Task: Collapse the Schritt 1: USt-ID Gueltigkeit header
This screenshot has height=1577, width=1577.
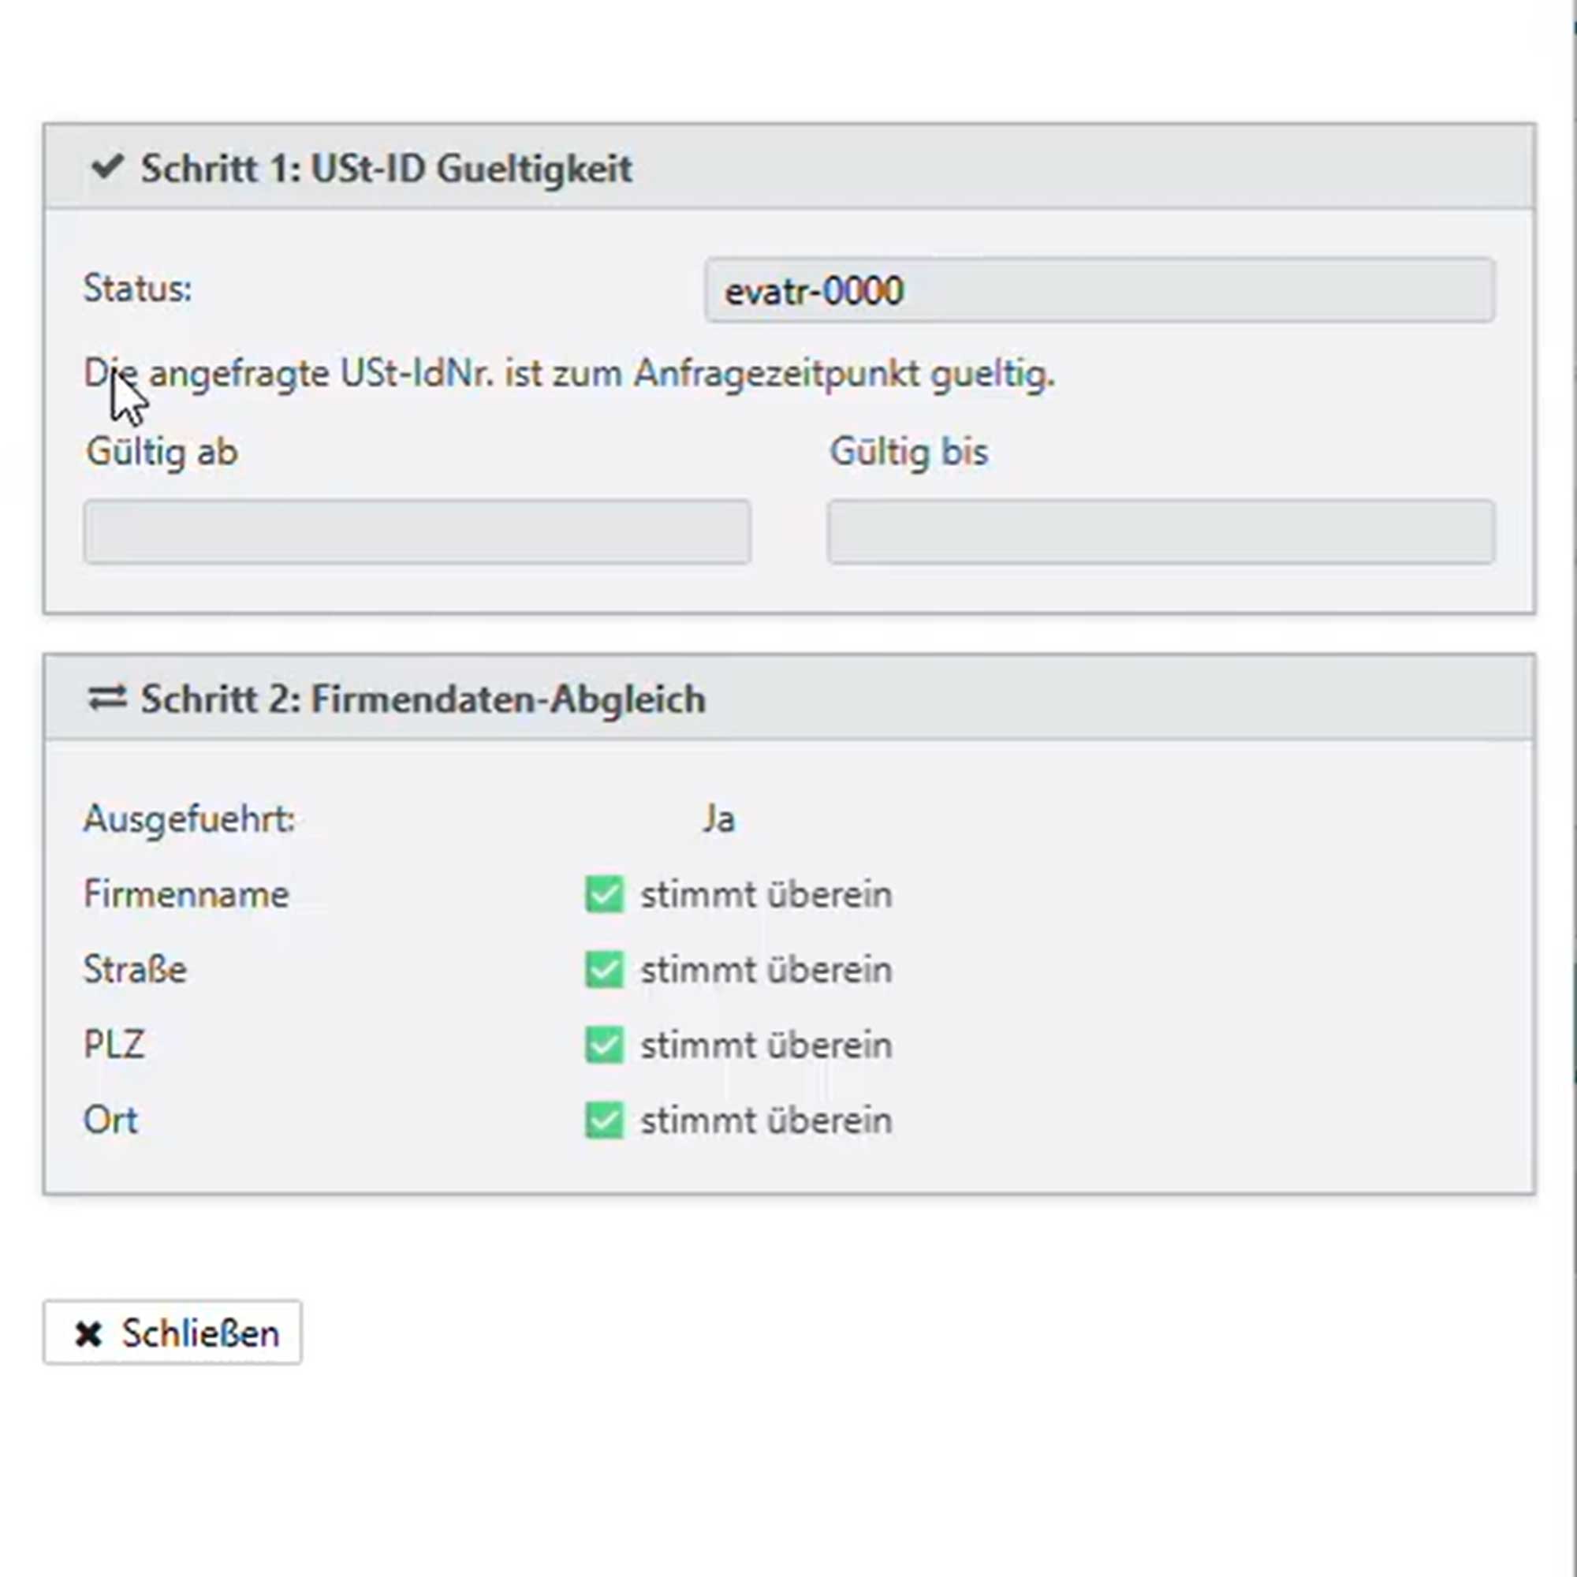Action: [386, 169]
